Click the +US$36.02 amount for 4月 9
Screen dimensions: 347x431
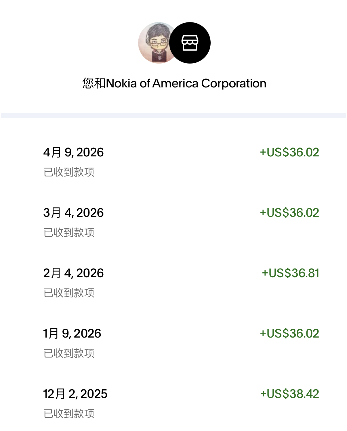pyautogui.click(x=289, y=152)
